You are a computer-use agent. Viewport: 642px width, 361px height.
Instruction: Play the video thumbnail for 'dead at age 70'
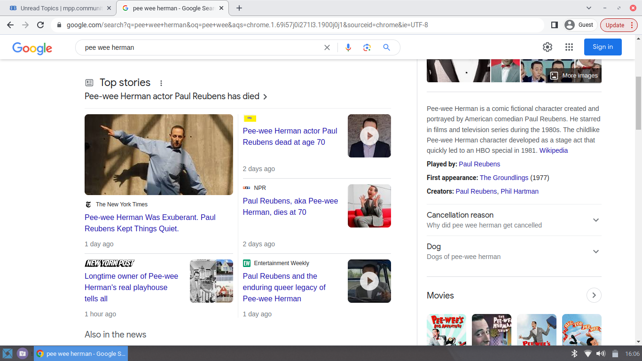click(x=369, y=136)
